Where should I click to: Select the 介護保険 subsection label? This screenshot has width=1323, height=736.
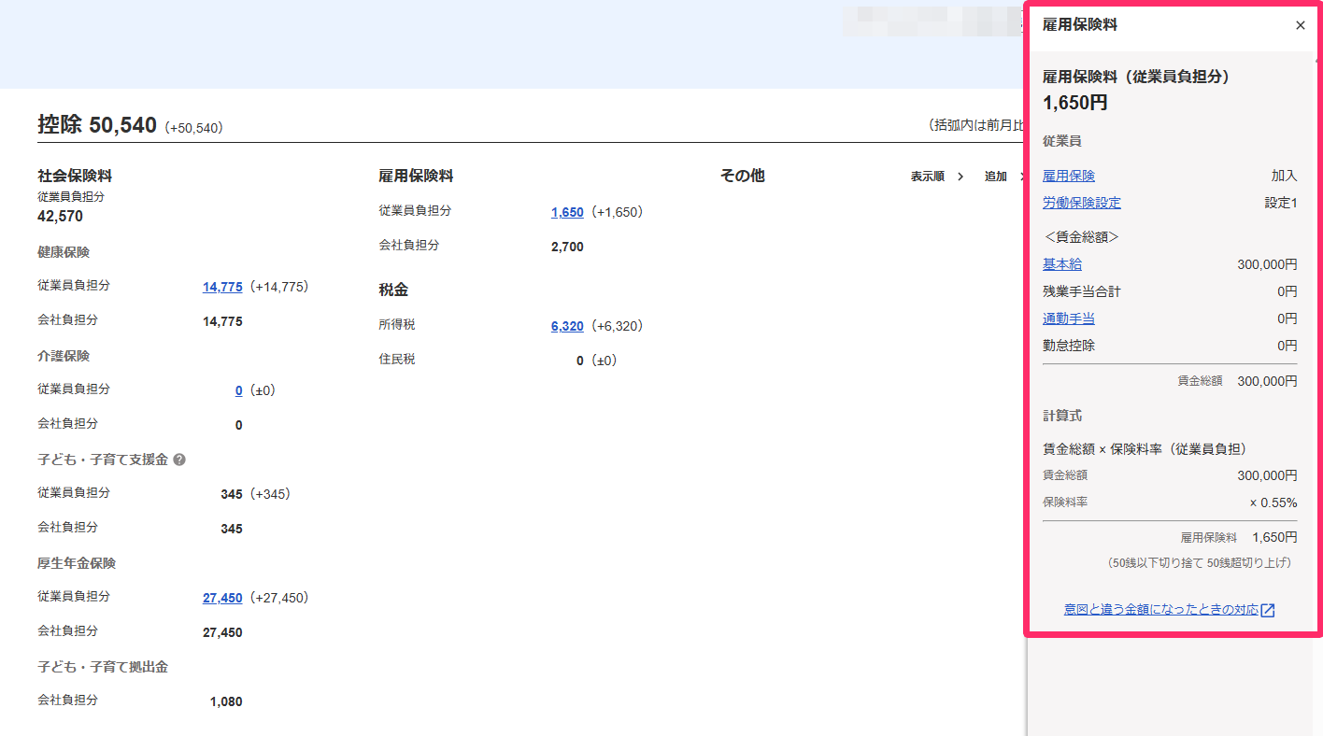(x=64, y=356)
